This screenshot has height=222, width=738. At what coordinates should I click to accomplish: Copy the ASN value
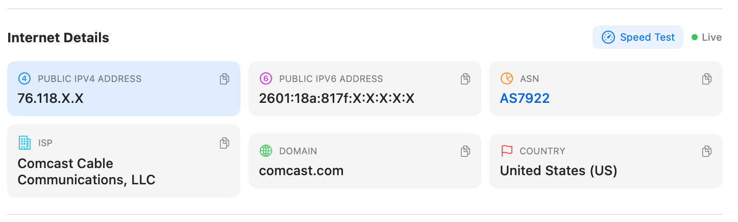pos(707,79)
